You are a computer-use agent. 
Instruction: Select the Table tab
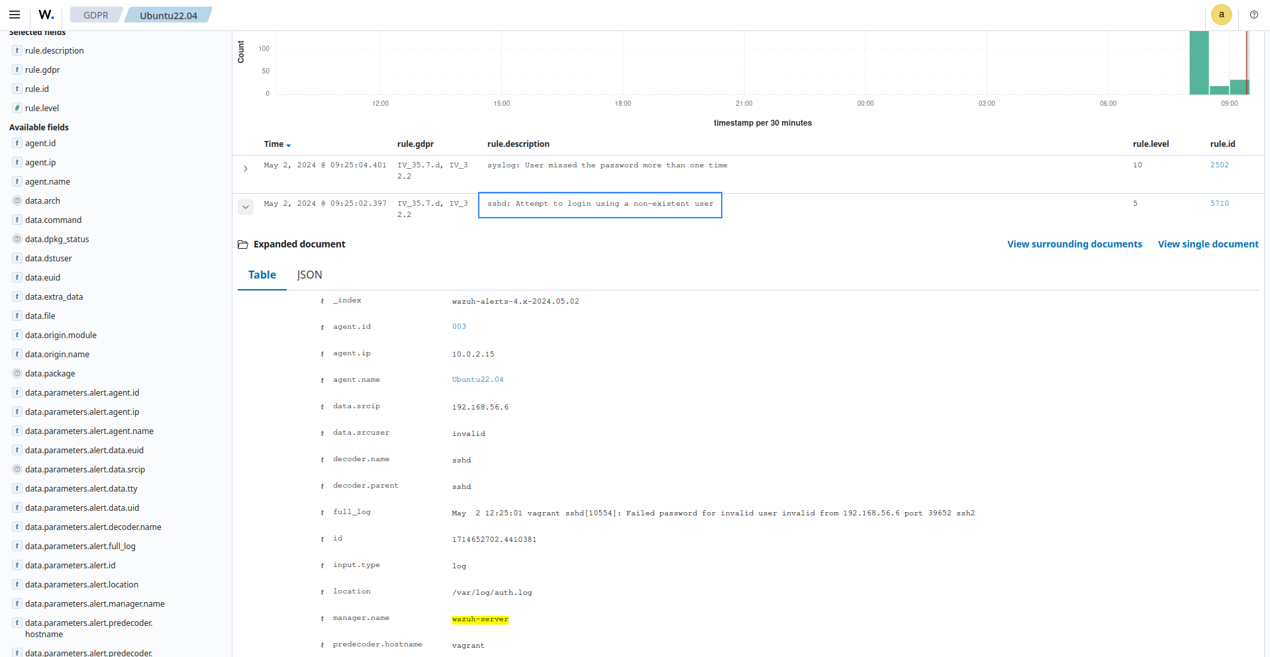(x=262, y=275)
